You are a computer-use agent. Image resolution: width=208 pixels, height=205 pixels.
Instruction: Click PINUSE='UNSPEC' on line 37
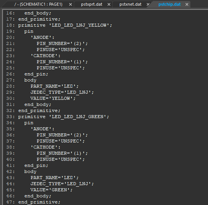[60, 141]
